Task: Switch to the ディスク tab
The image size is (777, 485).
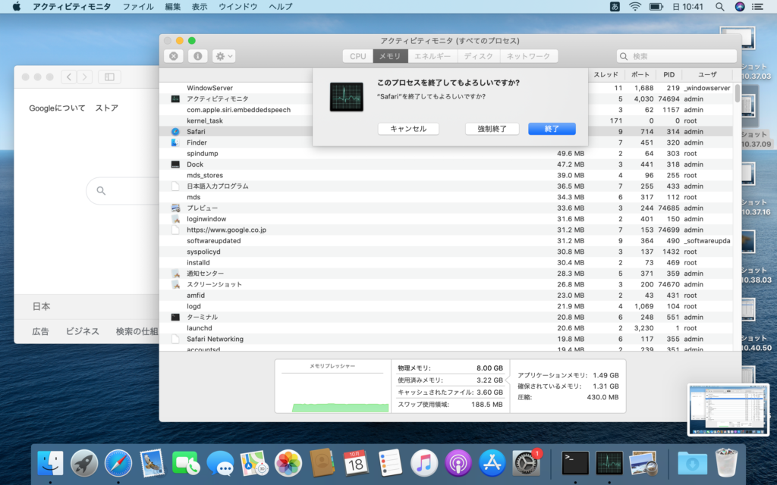Action: [479, 56]
